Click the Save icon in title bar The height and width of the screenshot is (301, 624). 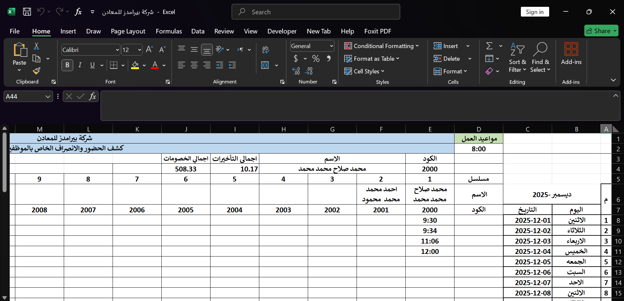tap(27, 12)
